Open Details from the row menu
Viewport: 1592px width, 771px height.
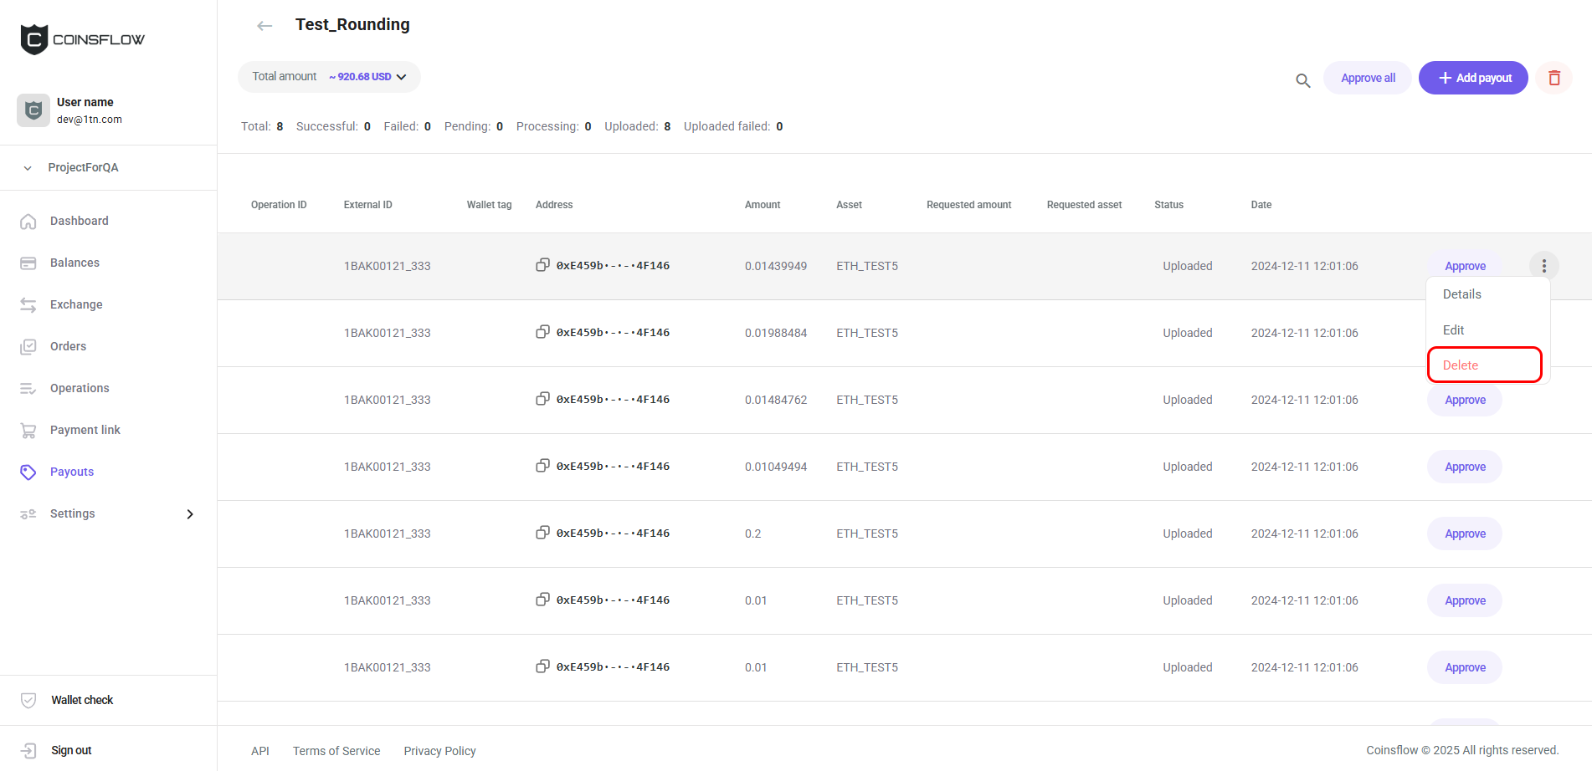1461,294
